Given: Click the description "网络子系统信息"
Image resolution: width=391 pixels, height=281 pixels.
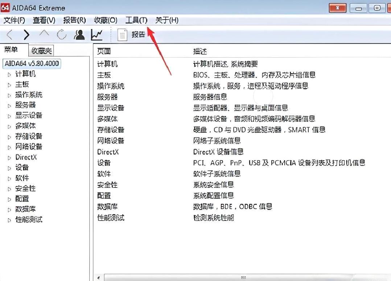Looking at the screenshot, I should (217, 141).
